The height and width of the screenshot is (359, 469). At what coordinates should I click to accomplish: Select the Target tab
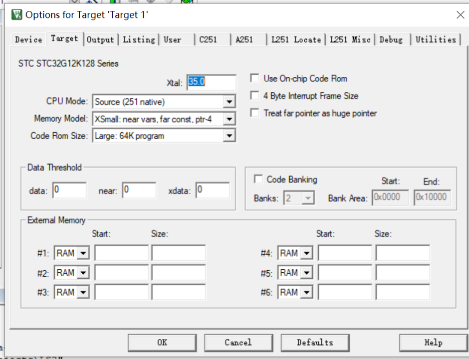tap(64, 39)
